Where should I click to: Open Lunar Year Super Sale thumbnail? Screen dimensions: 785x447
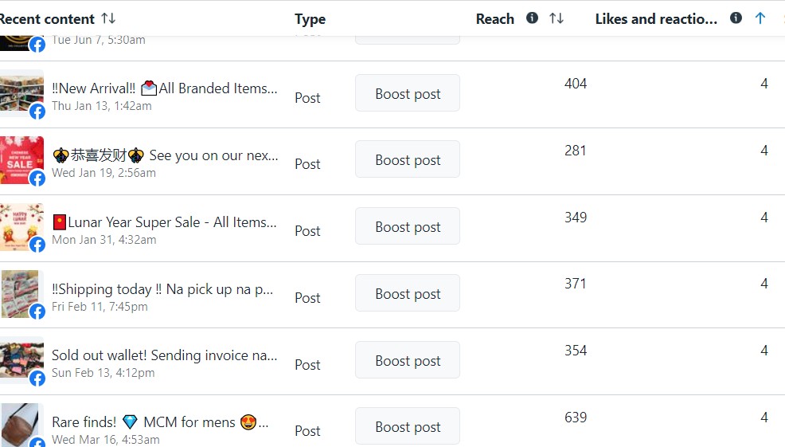pos(19,223)
